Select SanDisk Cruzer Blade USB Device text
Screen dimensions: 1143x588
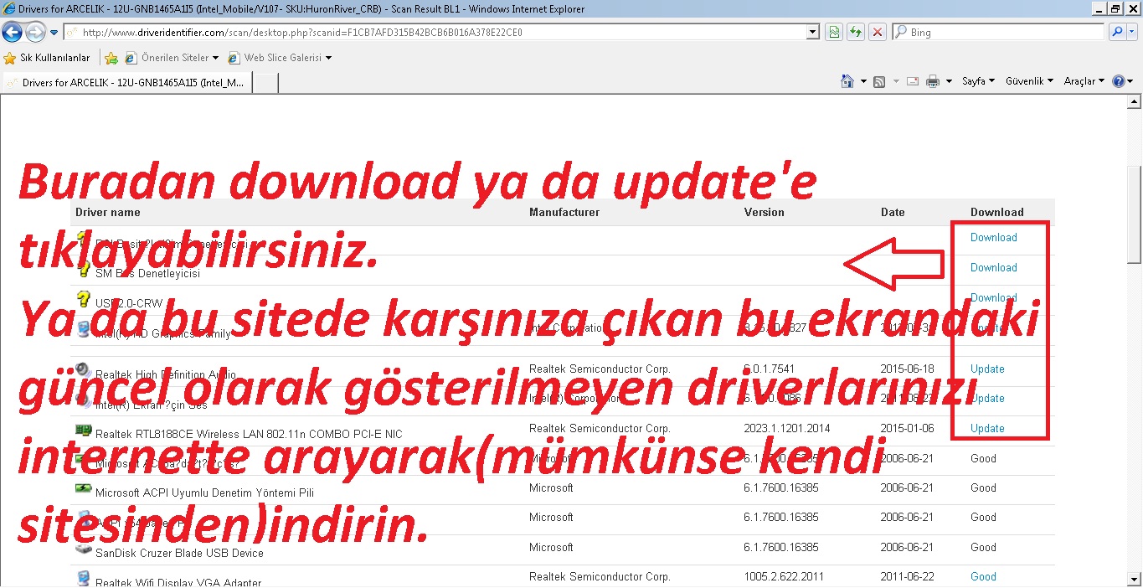pos(179,553)
